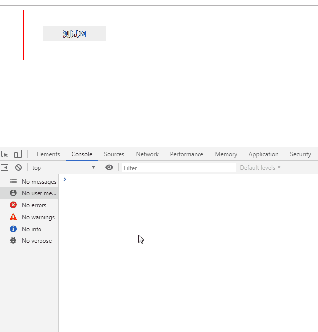Click the eye live expression icon

pos(109,167)
